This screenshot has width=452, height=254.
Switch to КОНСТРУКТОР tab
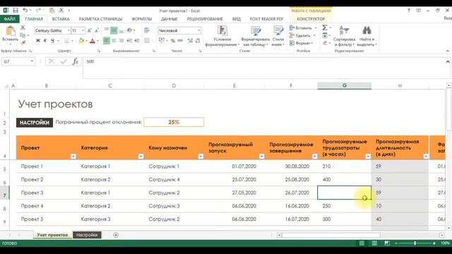[311, 19]
